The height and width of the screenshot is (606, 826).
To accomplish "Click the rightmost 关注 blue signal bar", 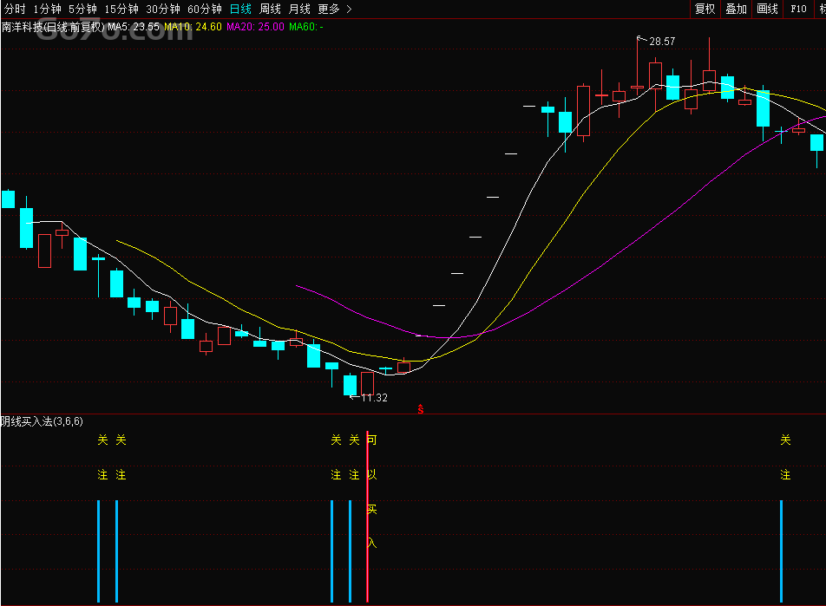I will (781, 551).
